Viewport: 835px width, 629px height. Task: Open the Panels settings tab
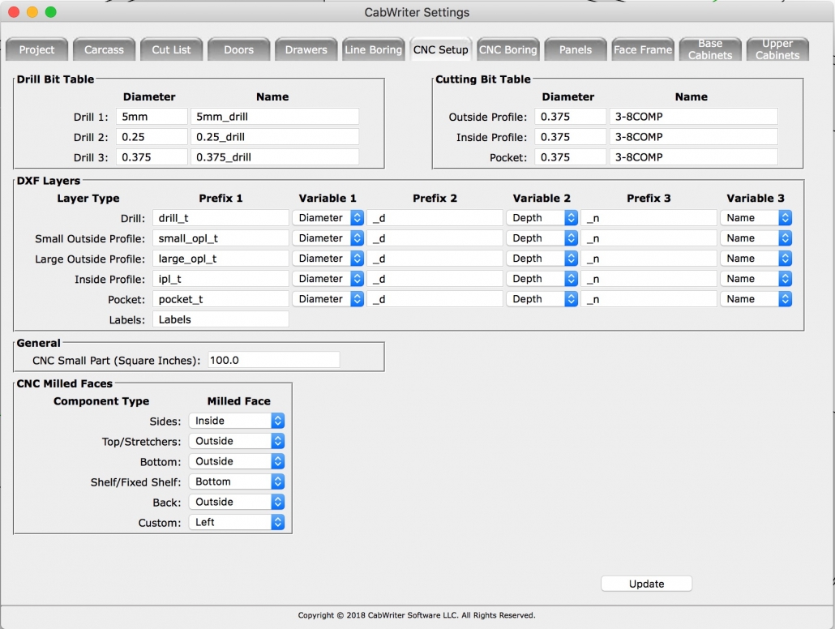[x=575, y=49]
